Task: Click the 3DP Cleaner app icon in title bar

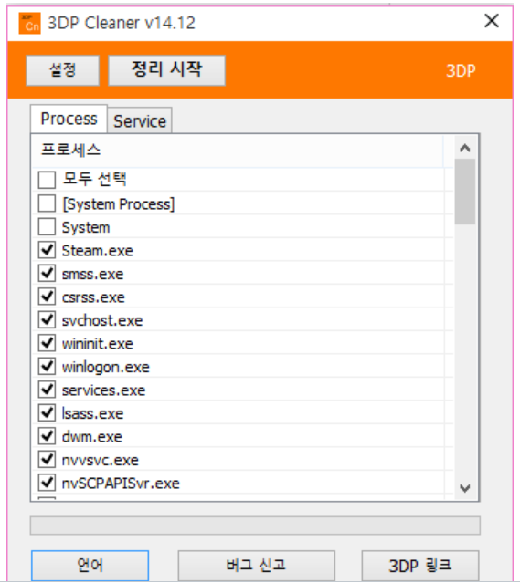Action: [29, 23]
